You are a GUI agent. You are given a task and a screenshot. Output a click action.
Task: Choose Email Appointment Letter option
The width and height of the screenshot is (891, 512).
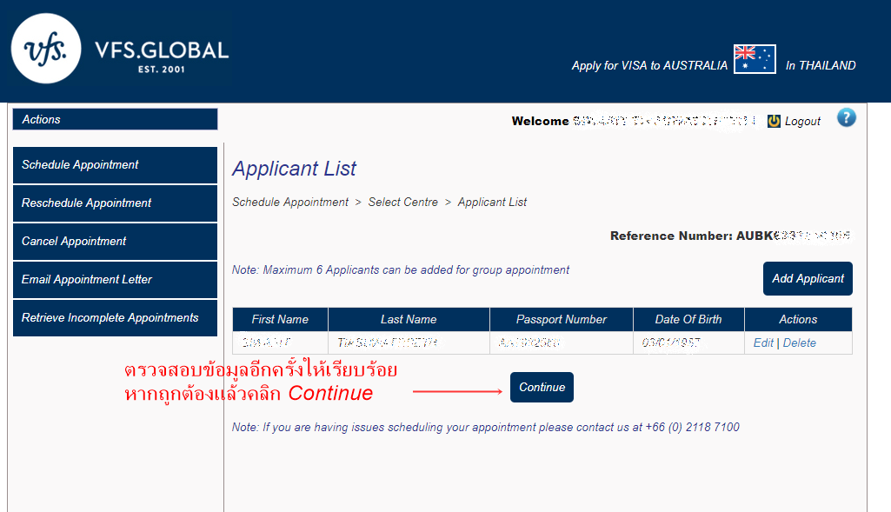coord(115,280)
